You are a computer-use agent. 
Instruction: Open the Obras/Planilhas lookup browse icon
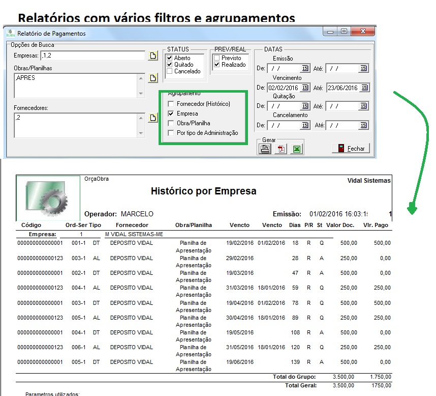pos(153,78)
